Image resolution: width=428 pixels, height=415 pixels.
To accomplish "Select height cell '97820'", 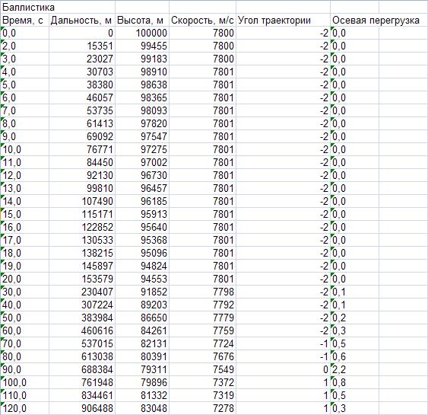I will [142, 123].
